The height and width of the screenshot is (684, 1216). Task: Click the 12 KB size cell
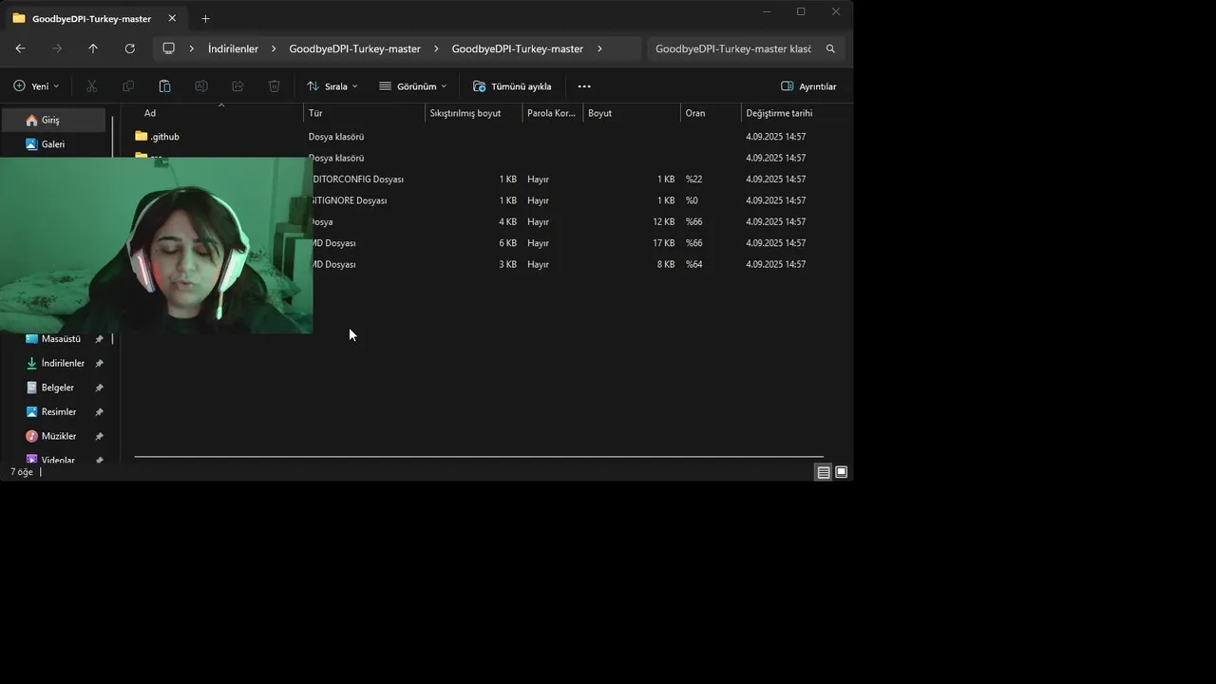[x=663, y=222]
